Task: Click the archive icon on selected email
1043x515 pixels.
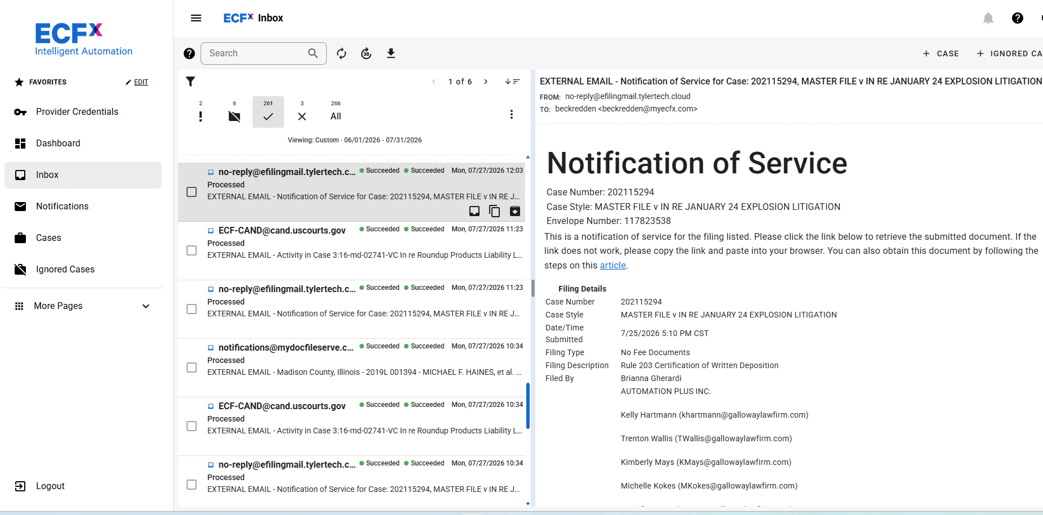Action: click(x=515, y=211)
